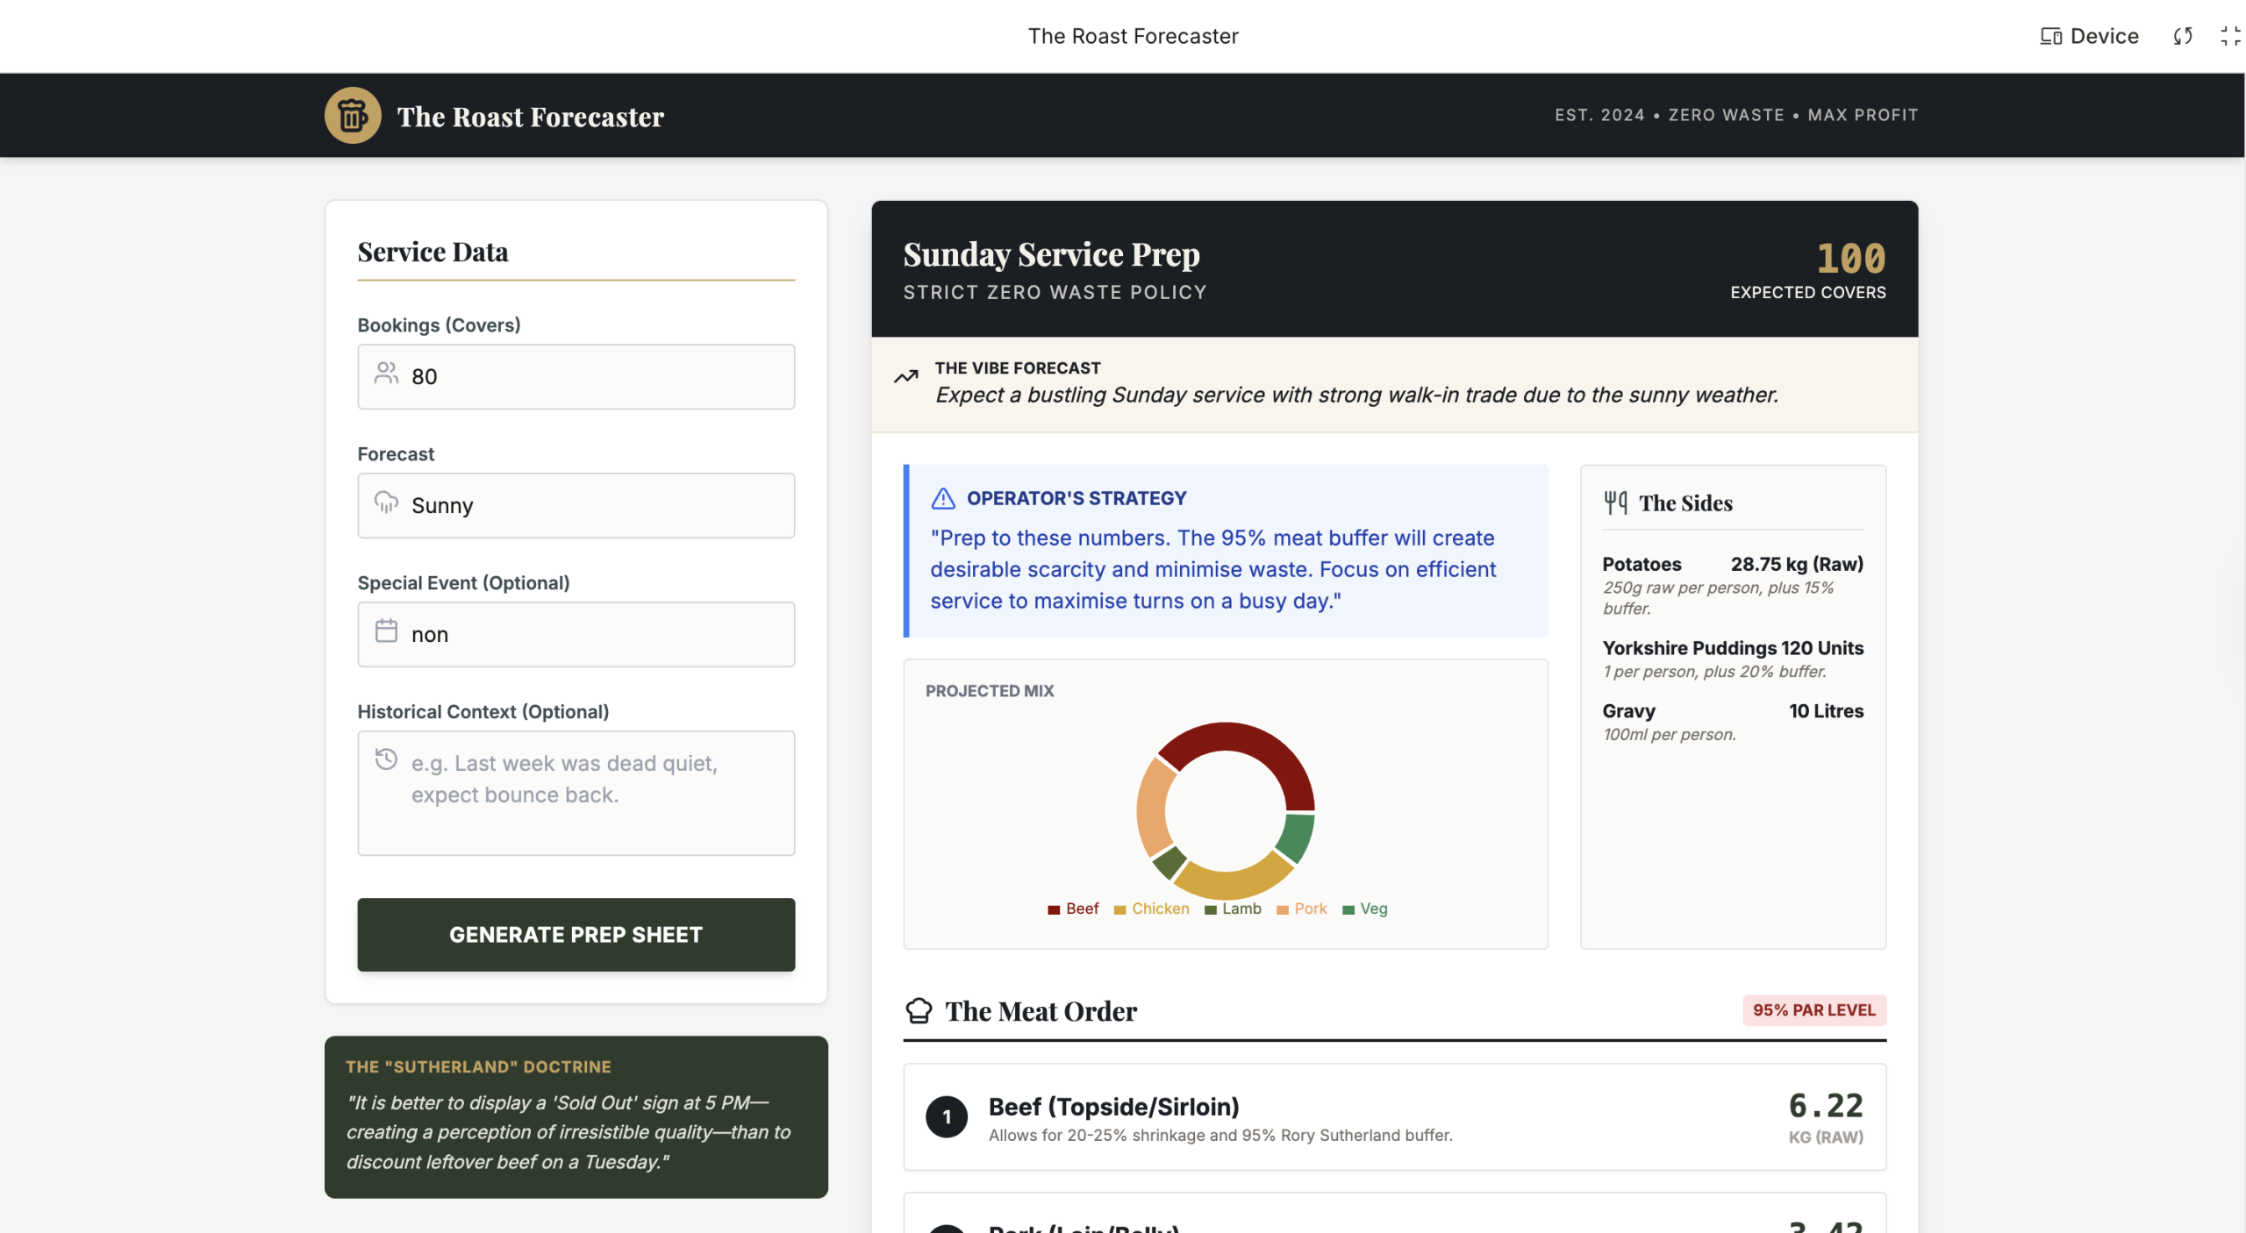Click the calendar icon in Special Event field
2246x1233 pixels.
click(386, 631)
